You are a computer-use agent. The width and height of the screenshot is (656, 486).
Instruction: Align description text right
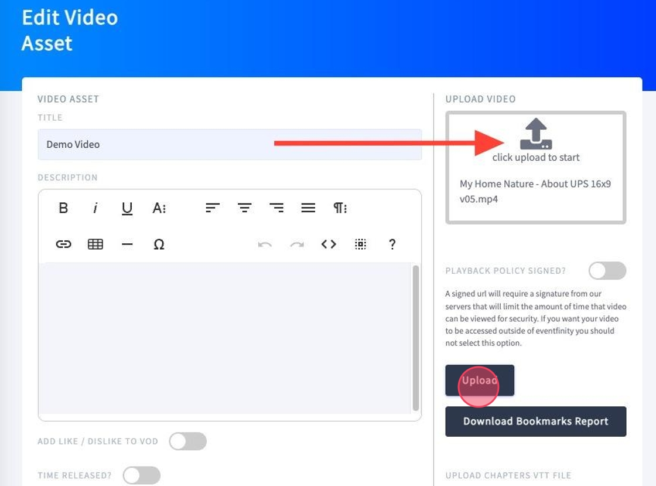pyautogui.click(x=276, y=208)
